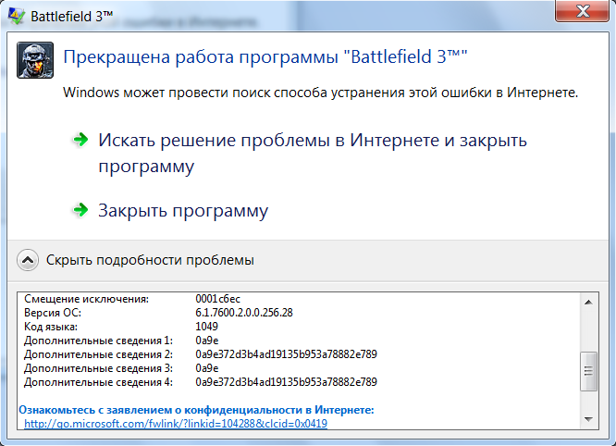Click 'Версия ОС:' label
616x446 pixels.
coord(53,313)
